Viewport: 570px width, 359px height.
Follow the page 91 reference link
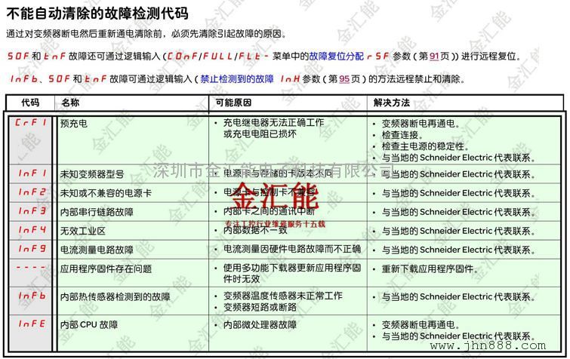[434, 57]
